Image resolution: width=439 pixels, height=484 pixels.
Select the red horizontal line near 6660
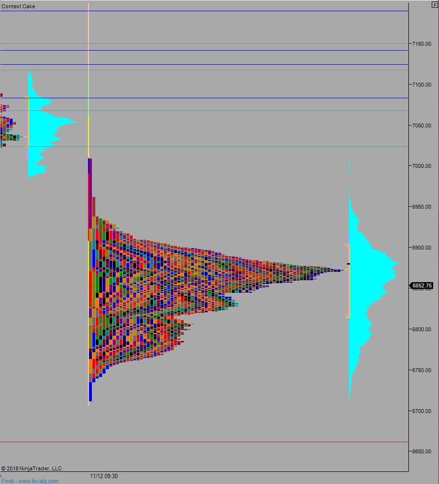(204, 442)
